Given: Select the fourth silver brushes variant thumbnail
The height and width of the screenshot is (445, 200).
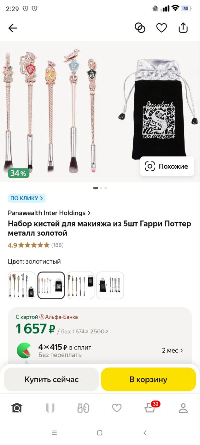Looking at the screenshot, I should (110, 285).
